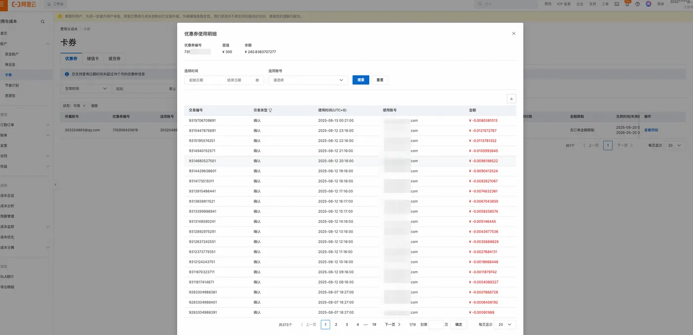Switch language via 简体 in header
The image size is (693, 335).
point(660,3)
